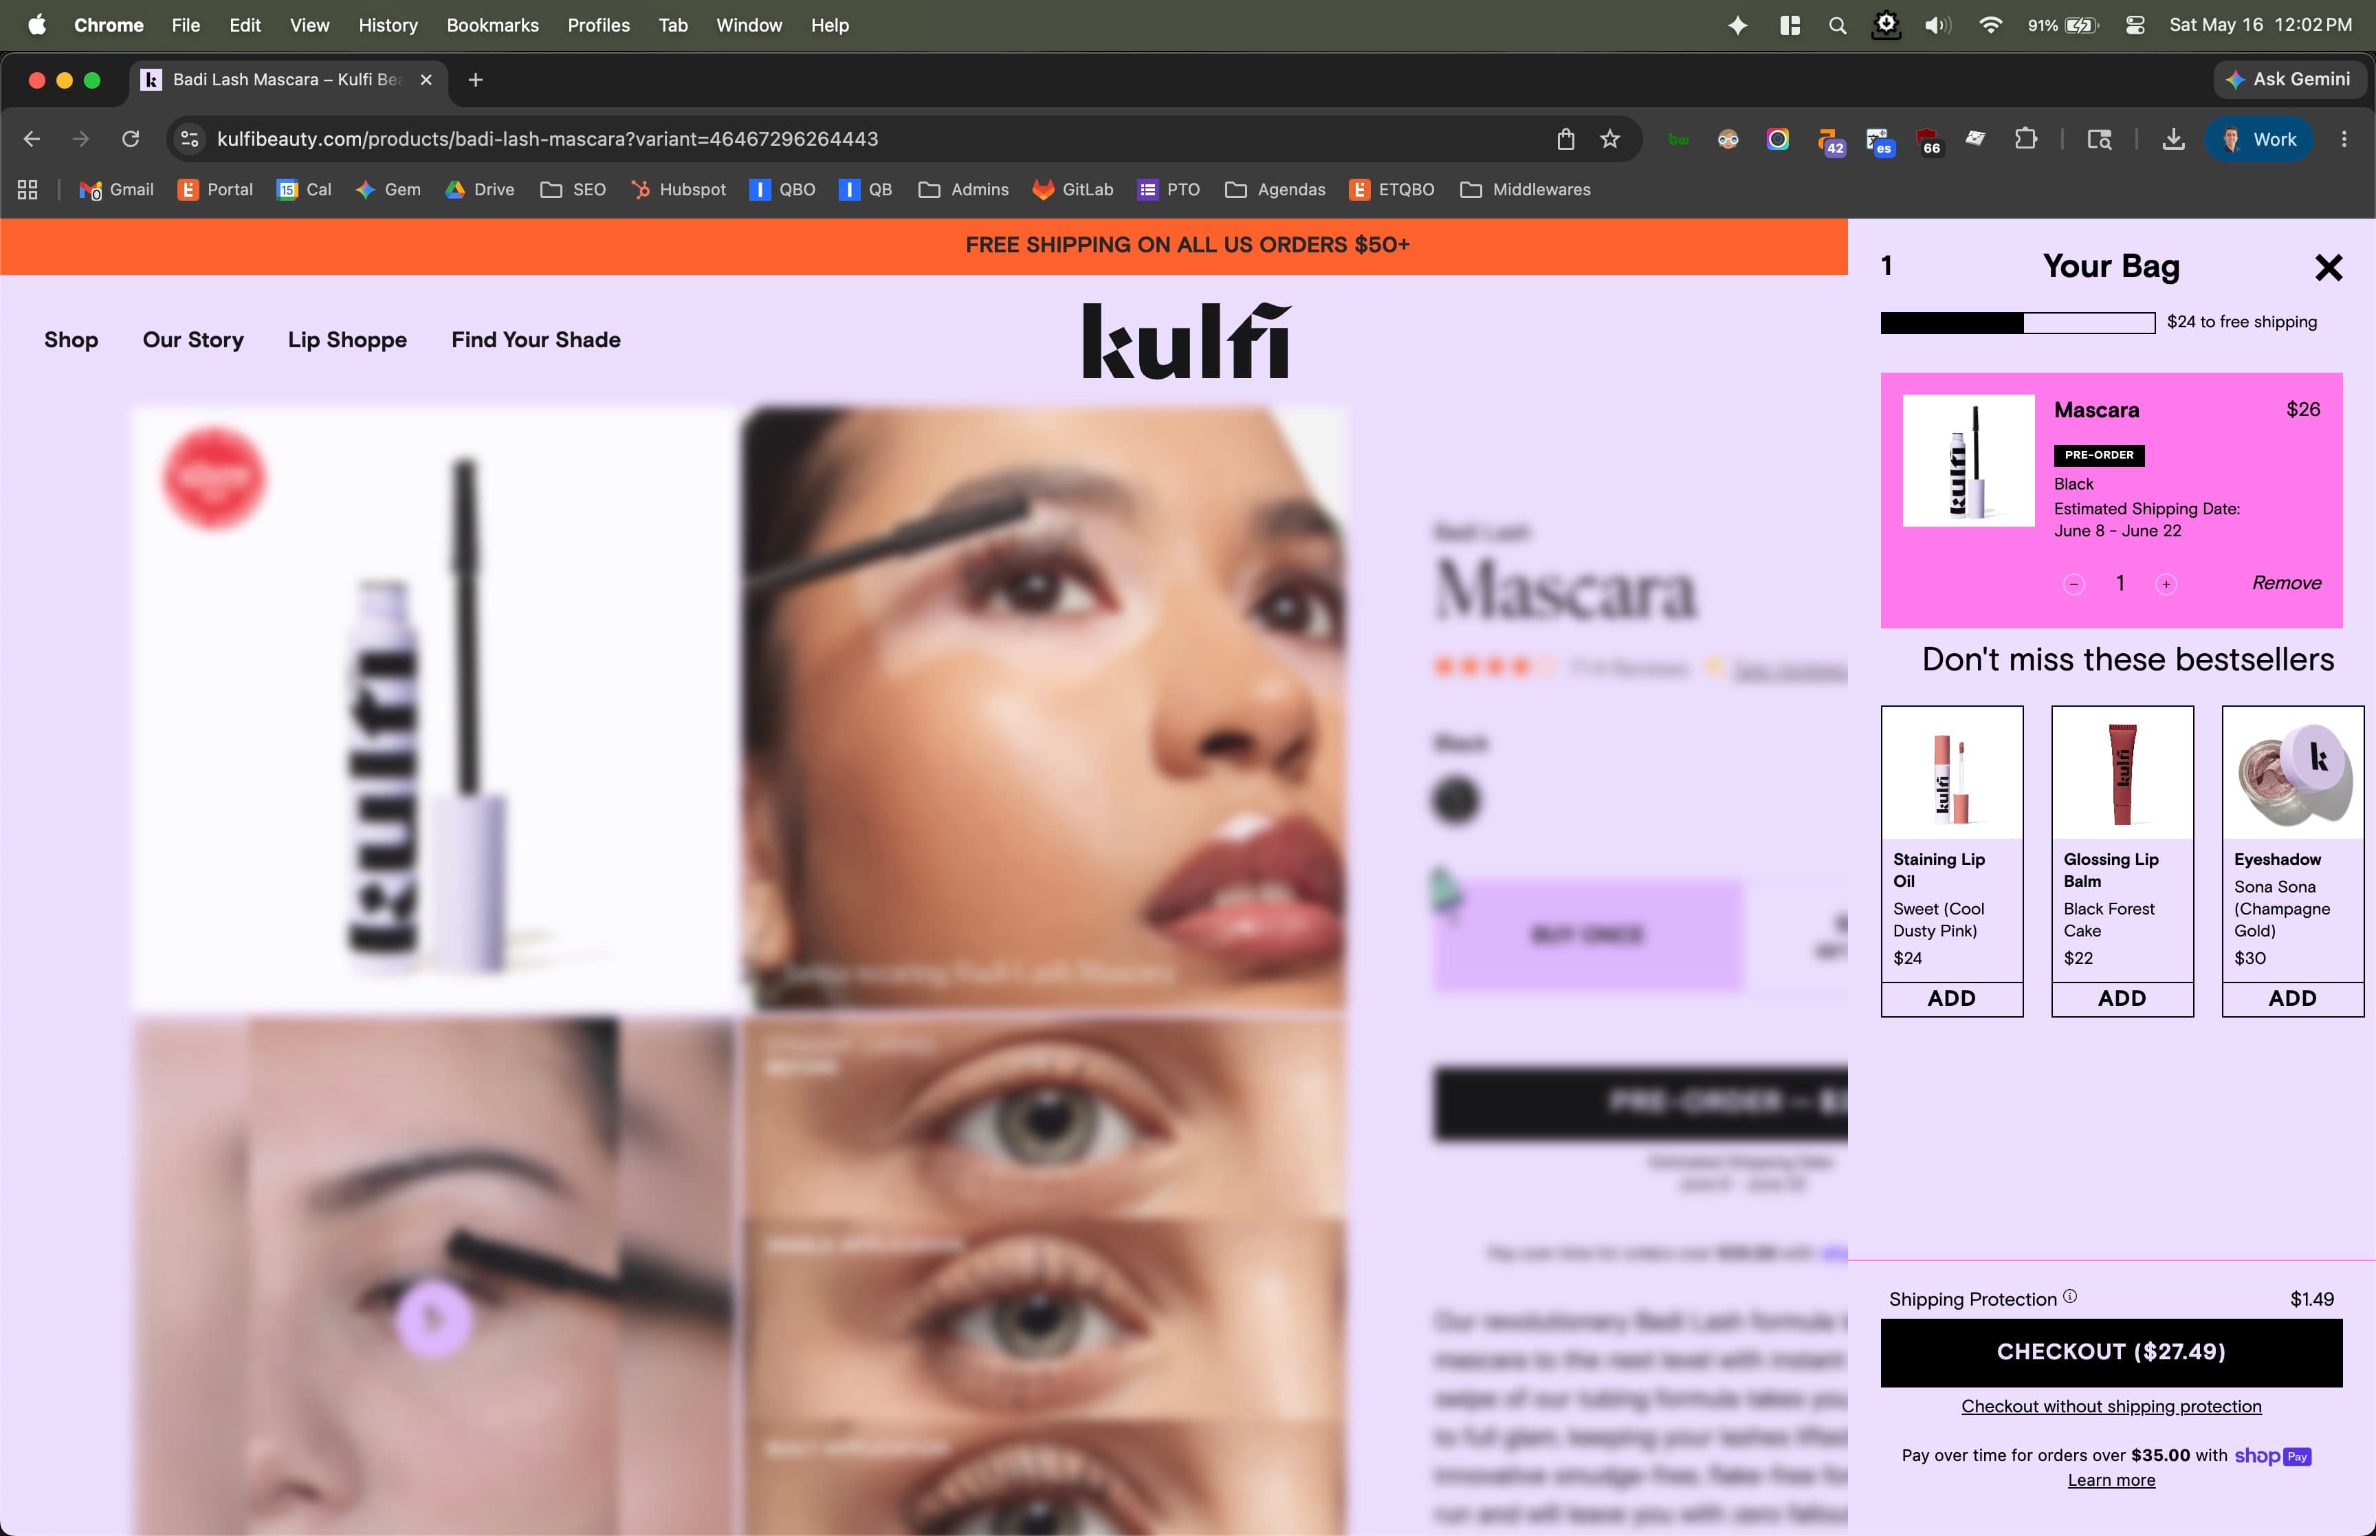The image size is (2376, 1536).
Task: Open the QB bookmark
Action: [x=866, y=190]
